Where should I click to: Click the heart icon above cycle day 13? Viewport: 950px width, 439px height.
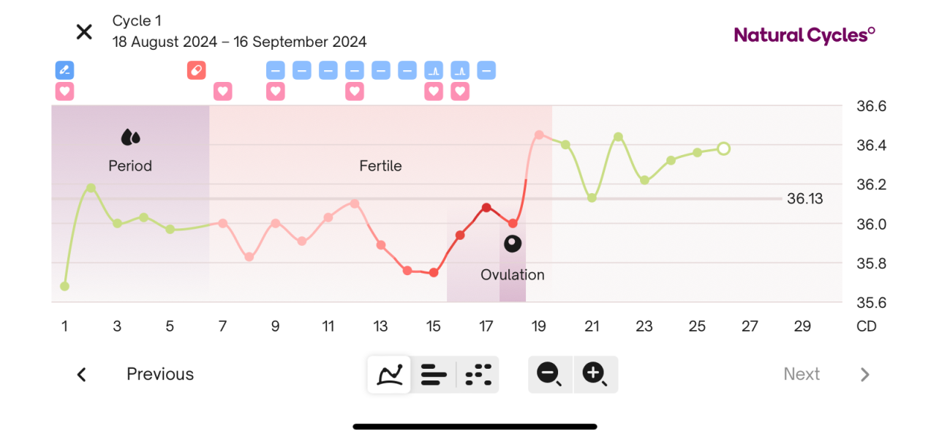[354, 91]
